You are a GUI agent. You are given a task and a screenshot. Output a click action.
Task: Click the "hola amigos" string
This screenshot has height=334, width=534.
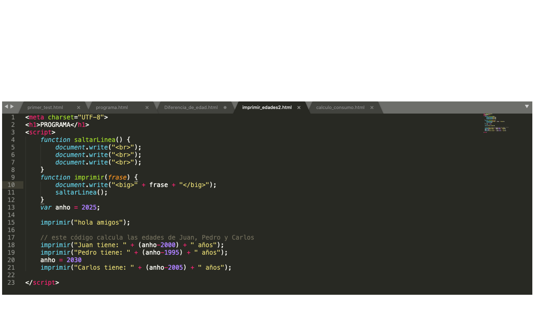[98, 223]
